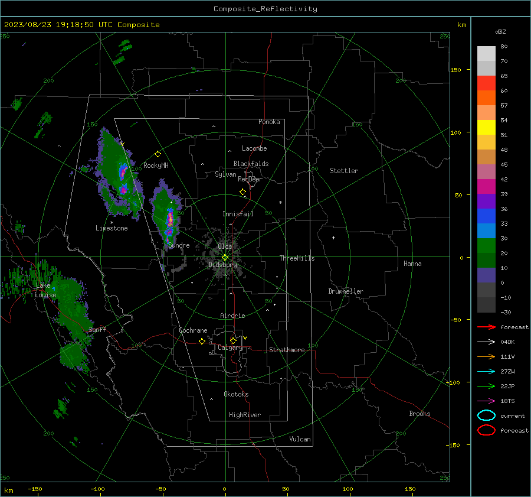The height and width of the screenshot is (497, 531).
Task: Click the 'Strathmore' city label
Action: (287, 350)
